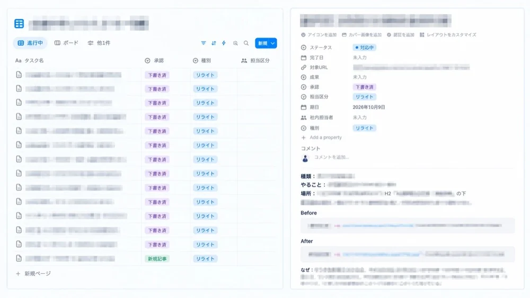Screen dimensions: 530x298
Task: Open リライト value of 種別 property
Action: [365, 128]
